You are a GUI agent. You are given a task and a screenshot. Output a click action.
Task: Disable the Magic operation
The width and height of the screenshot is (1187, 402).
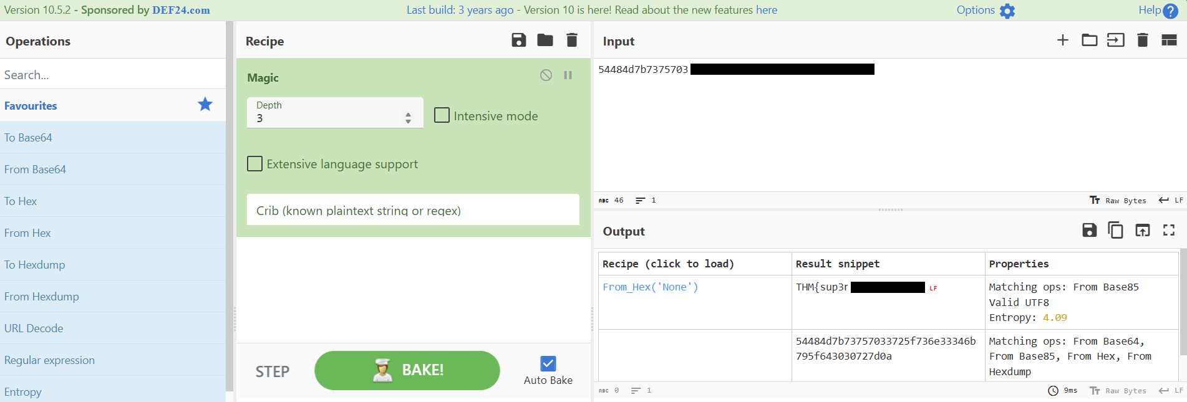pos(546,75)
